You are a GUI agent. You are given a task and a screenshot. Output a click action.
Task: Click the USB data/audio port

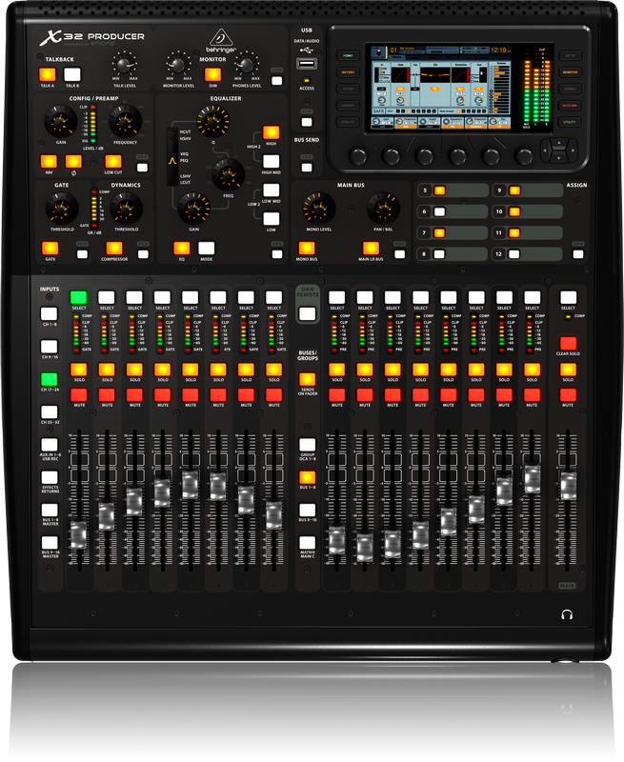307,65
